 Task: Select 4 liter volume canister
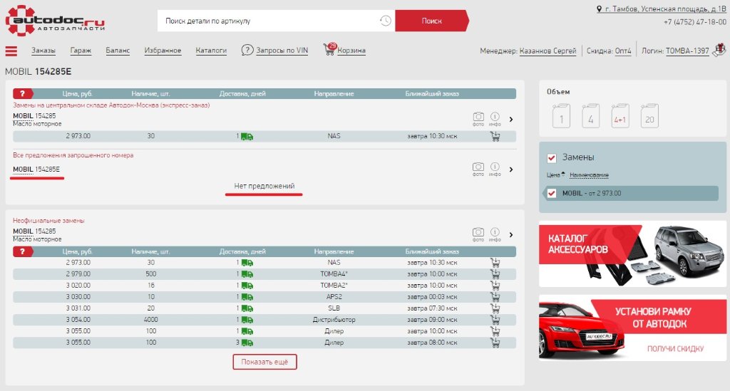[x=591, y=116]
